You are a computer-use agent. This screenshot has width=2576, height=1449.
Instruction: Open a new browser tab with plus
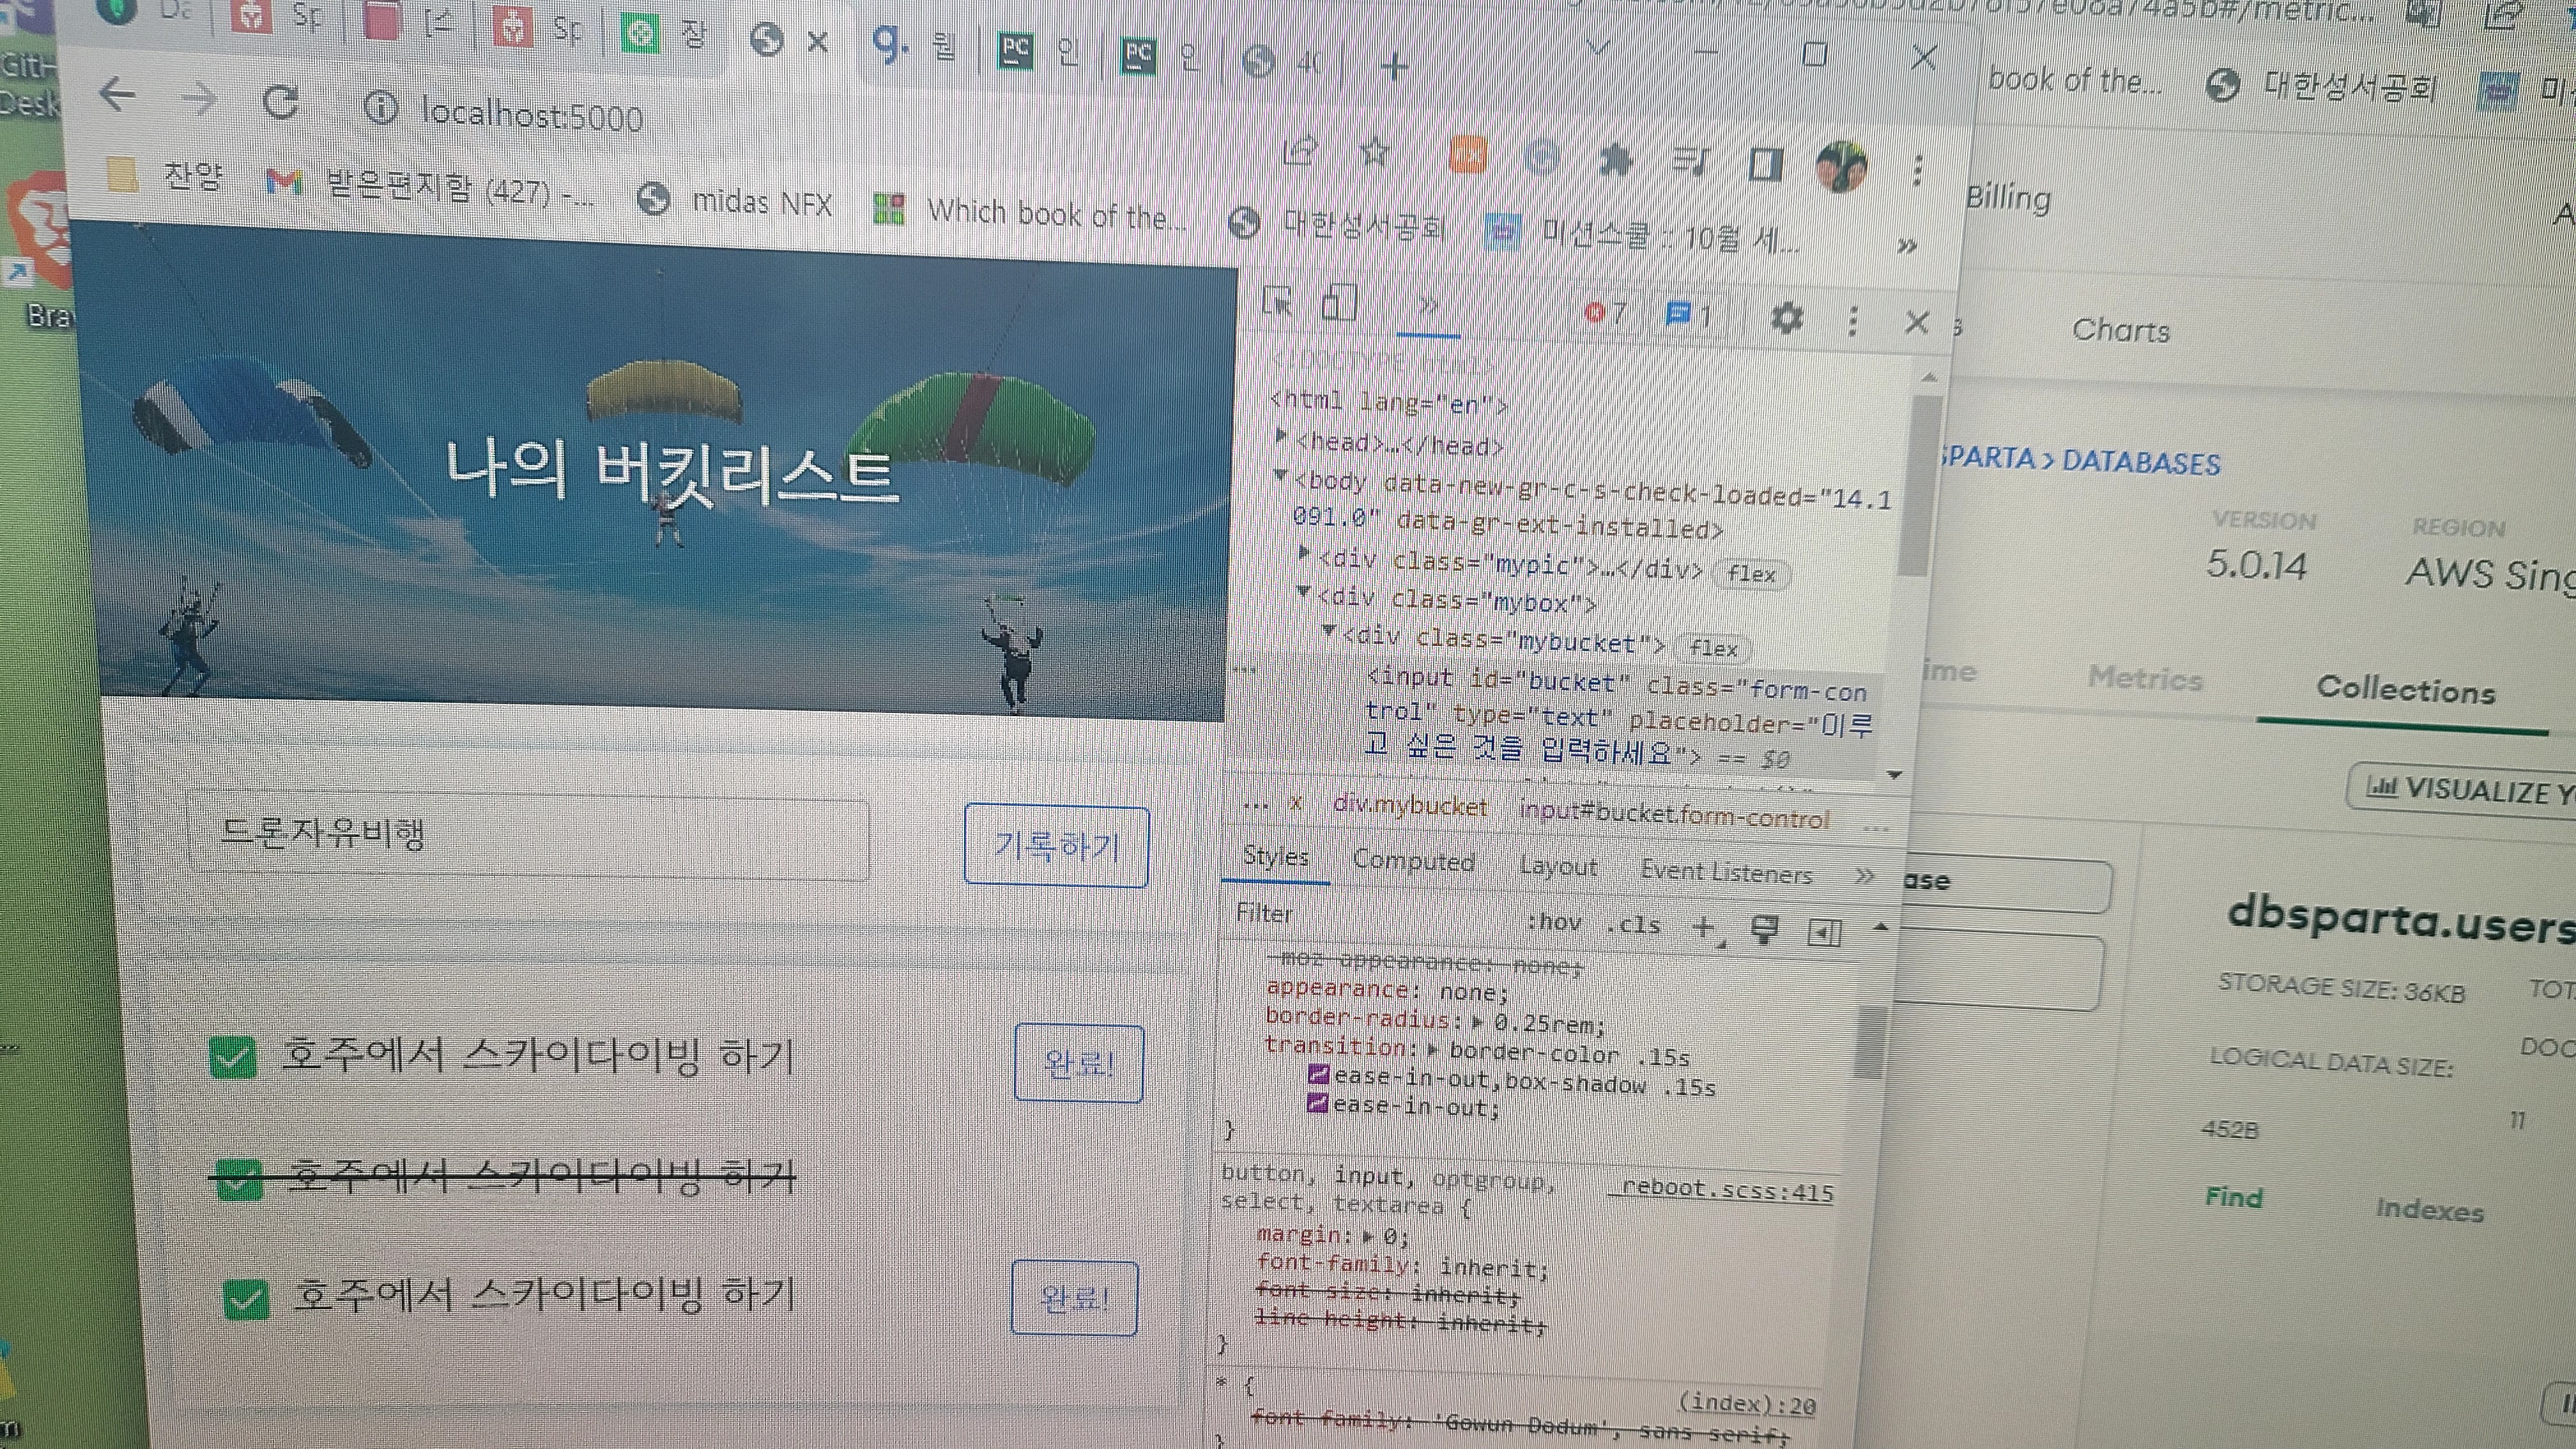[x=1394, y=67]
